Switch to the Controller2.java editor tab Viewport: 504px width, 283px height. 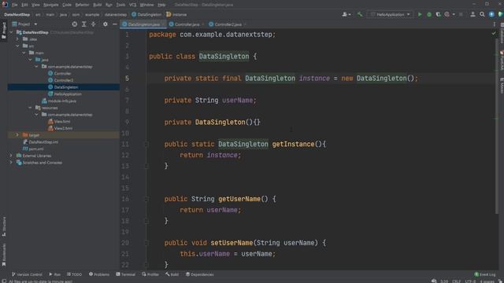pos(227,24)
